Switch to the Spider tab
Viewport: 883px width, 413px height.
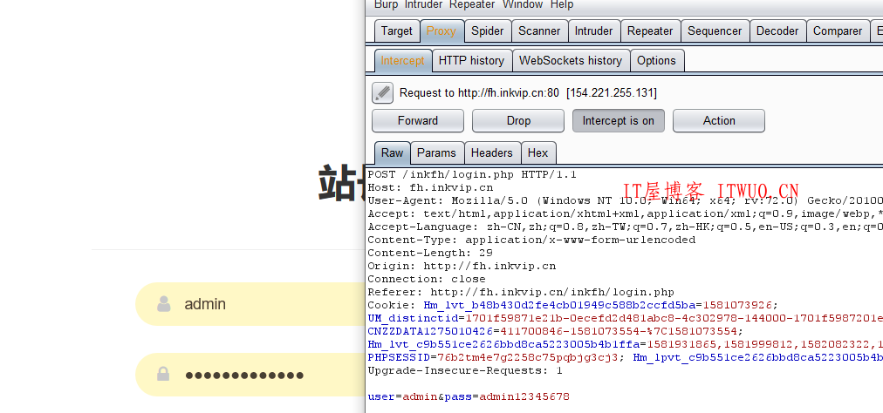488,31
